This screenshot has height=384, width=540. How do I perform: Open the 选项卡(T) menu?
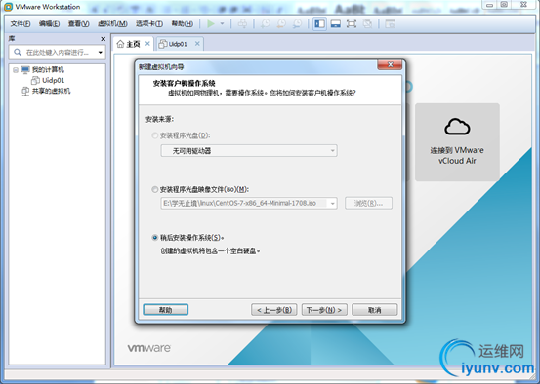point(149,23)
